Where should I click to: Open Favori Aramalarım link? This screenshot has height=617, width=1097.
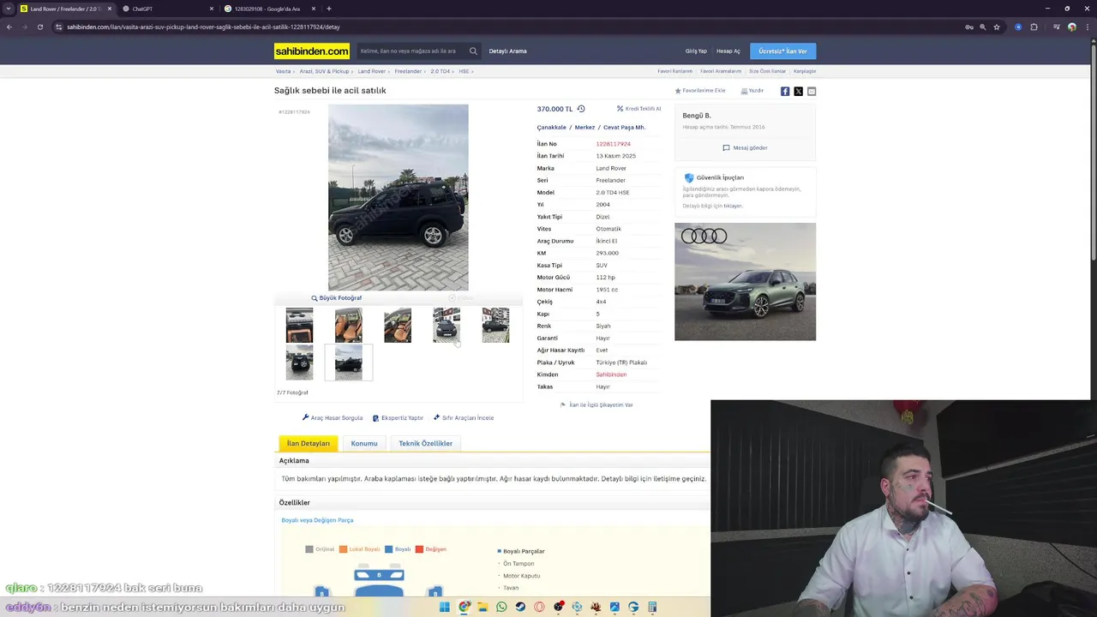pos(721,71)
